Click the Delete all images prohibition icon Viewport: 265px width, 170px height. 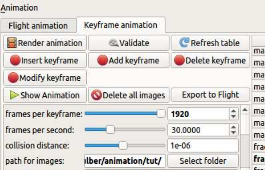coord(96,95)
